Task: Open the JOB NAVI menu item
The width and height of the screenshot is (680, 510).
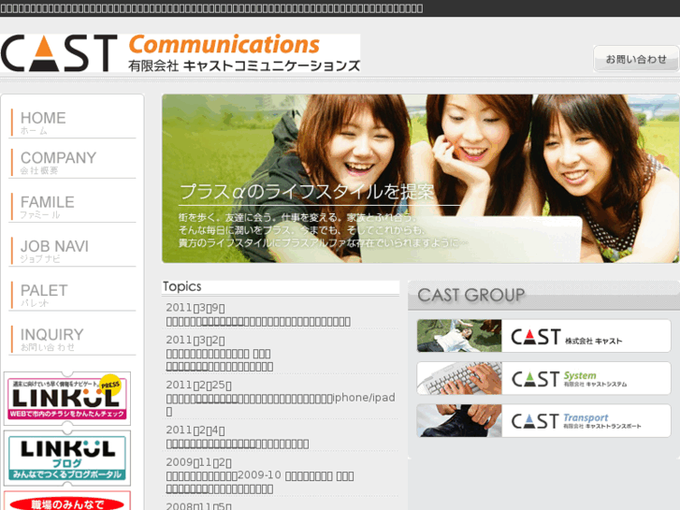Action: [72, 251]
